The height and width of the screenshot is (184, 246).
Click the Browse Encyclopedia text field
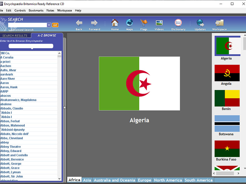click(31, 46)
